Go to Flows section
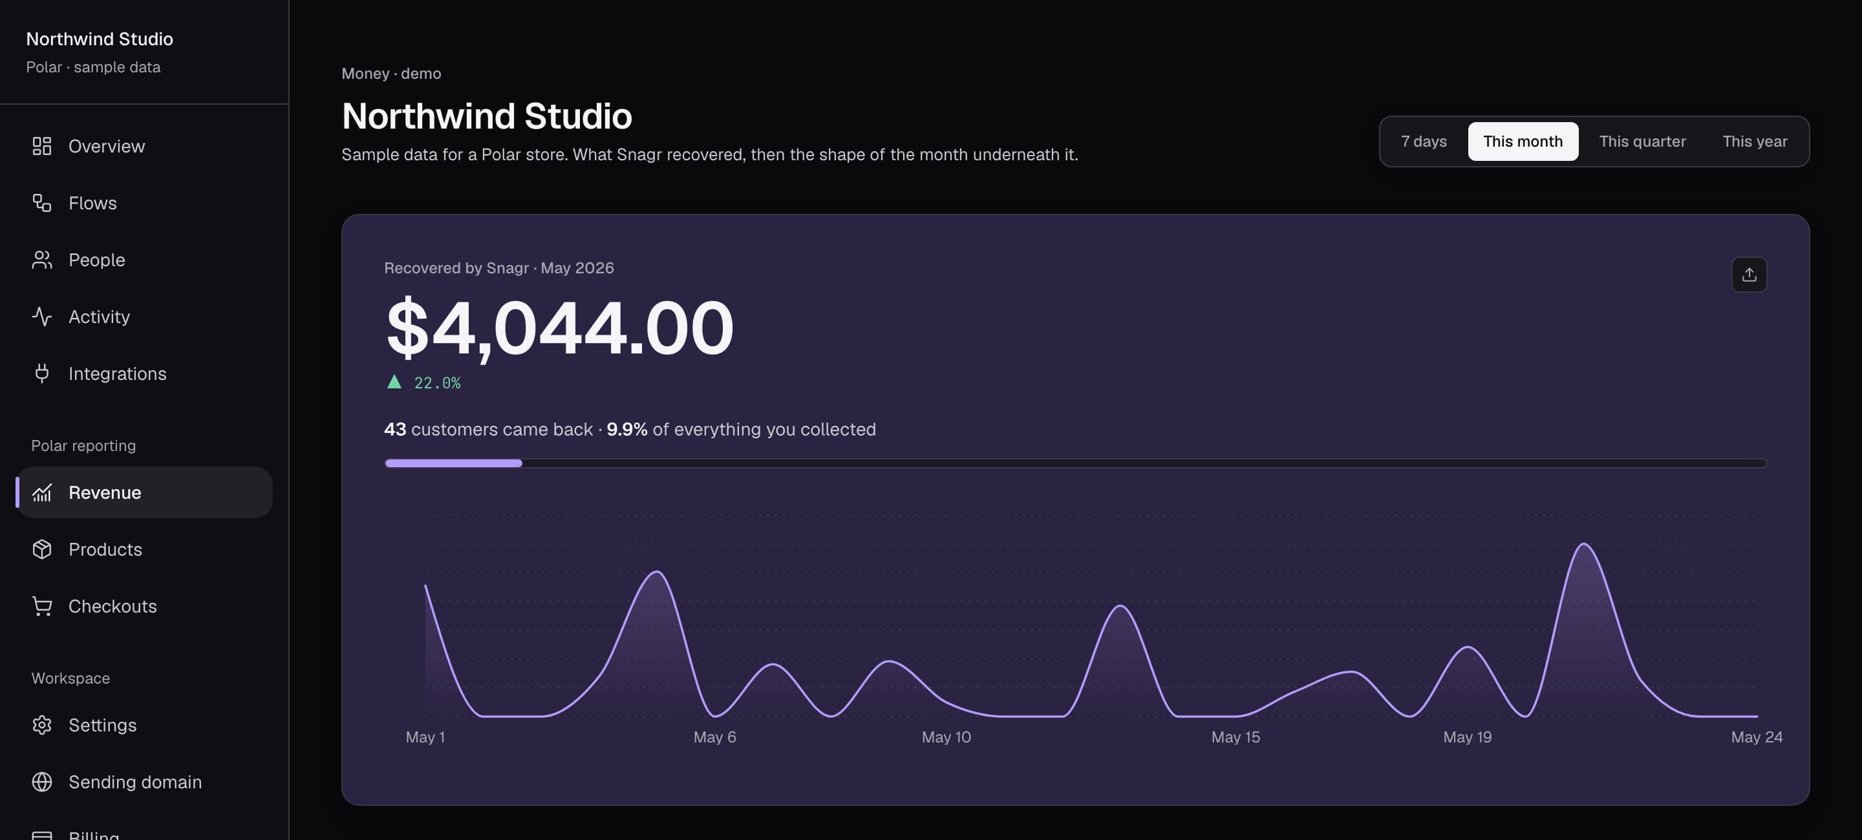Viewport: 1862px width, 840px height. (145, 203)
